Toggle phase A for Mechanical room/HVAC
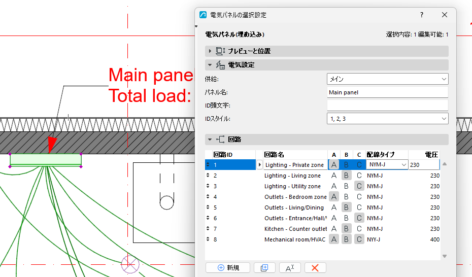Screen dimensions: 472x277 [334, 239]
